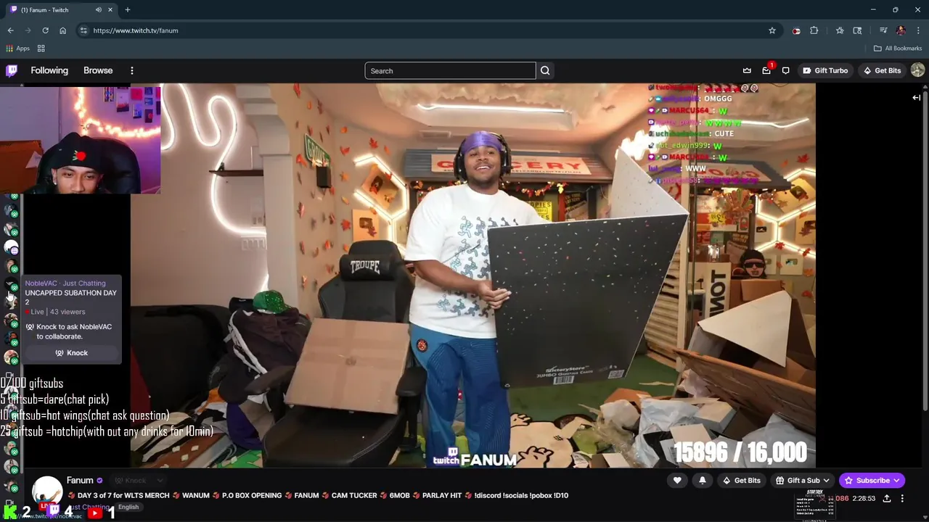Click the Gift Turbo button

[825, 70]
